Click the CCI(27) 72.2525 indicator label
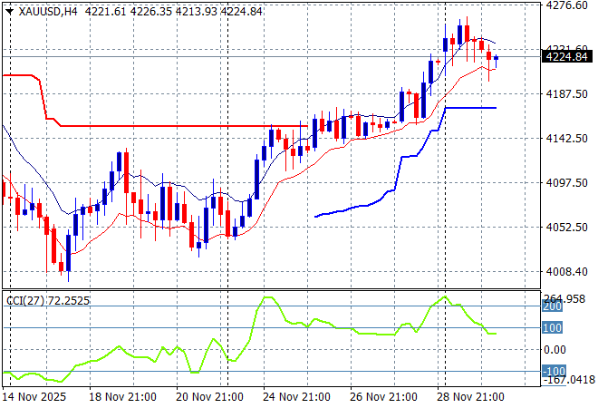This screenshot has width=598, height=408. pos(48,301)
